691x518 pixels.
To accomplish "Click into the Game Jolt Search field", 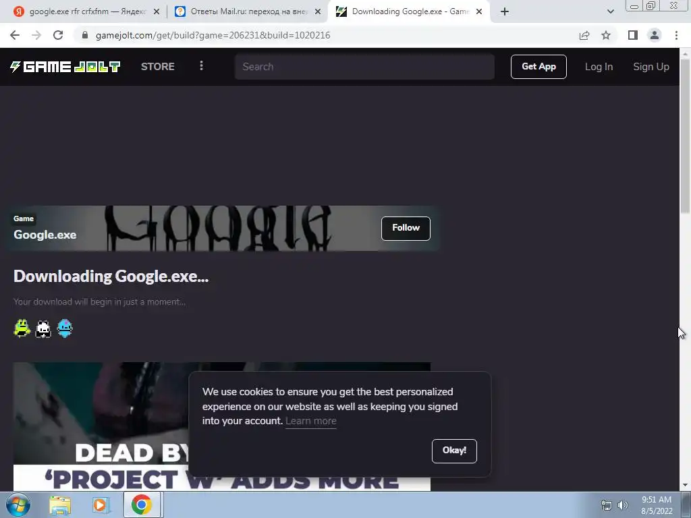I will [364, 67].
